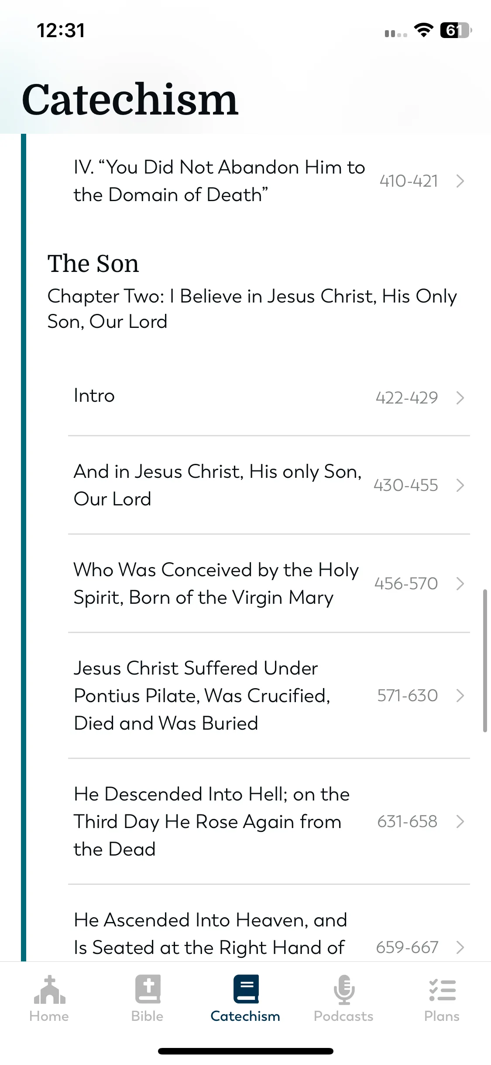Select the Catechism book icon
The height and width of the screenshot is (1065, 491).
point(246,989)
